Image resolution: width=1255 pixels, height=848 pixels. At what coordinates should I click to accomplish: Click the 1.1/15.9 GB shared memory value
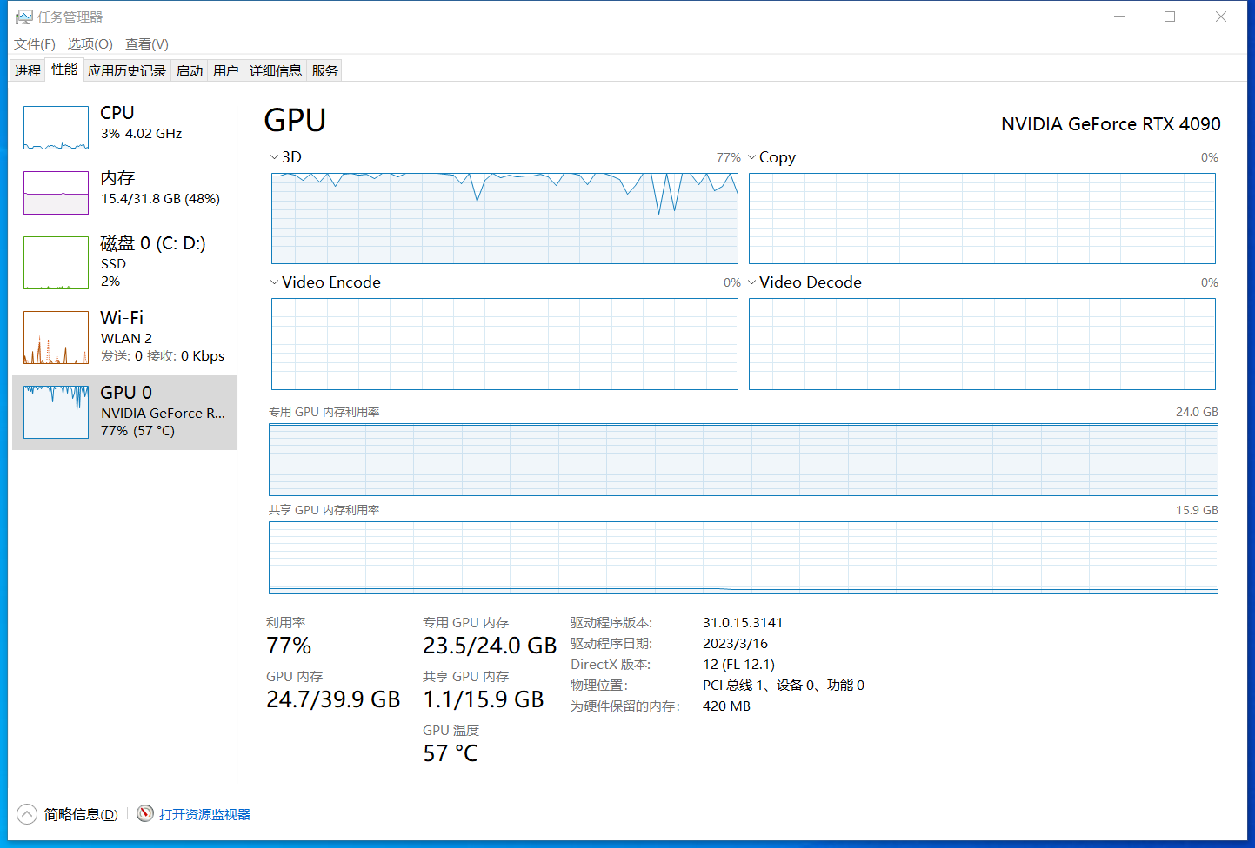pos(484,699)
